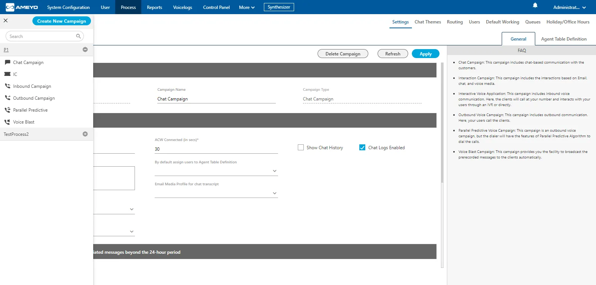Screen dimensions: 596x285
Task: Expand the TestProcess2 process group
Action: coord(85,134)
